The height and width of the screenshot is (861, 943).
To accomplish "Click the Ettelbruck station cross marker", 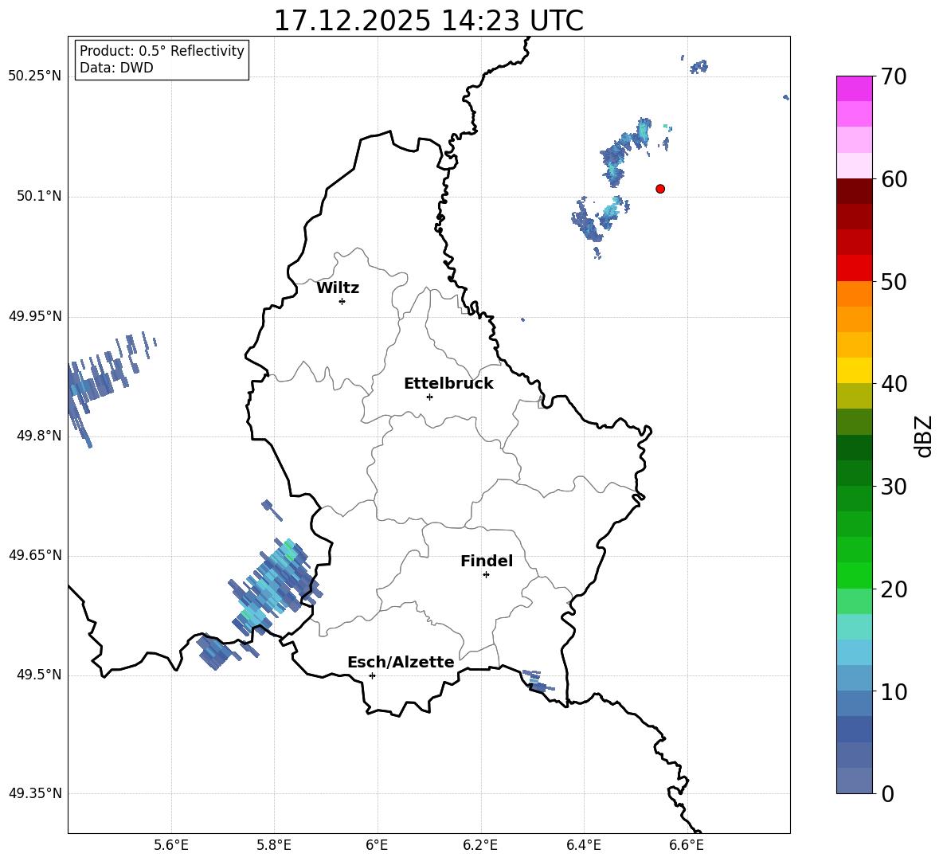I will tap(429, 397).
